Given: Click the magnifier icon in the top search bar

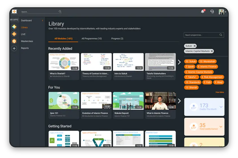Looking at the screenshot, I should click(60, 12).
